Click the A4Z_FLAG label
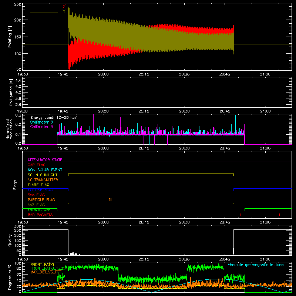Image resolution: width=296 pixels, height=296 pixels. pos(36,205)
